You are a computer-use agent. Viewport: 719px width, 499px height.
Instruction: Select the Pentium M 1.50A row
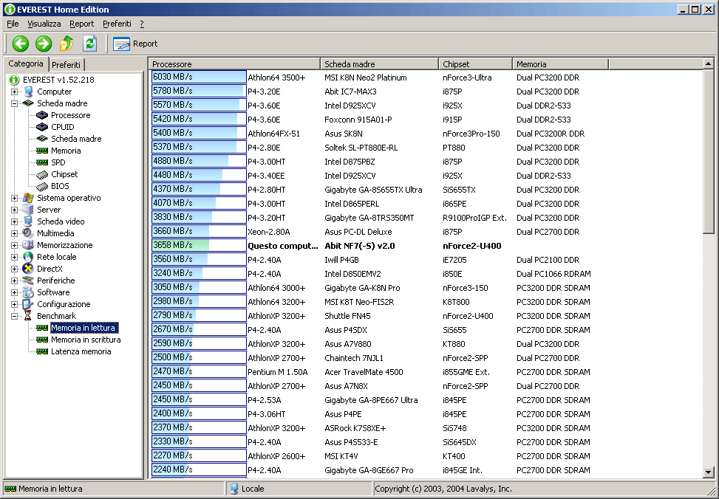coord(426,372)
